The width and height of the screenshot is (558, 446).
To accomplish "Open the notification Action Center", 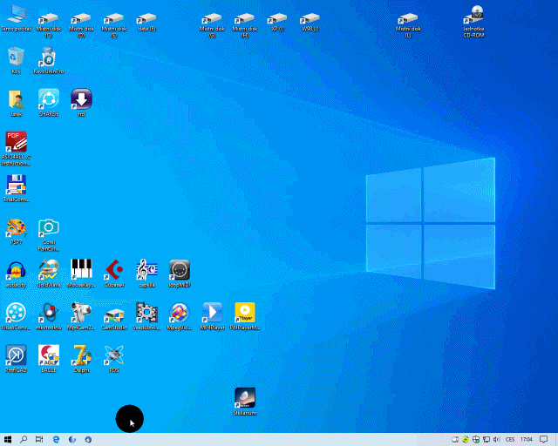I will [x=543, y=440].
